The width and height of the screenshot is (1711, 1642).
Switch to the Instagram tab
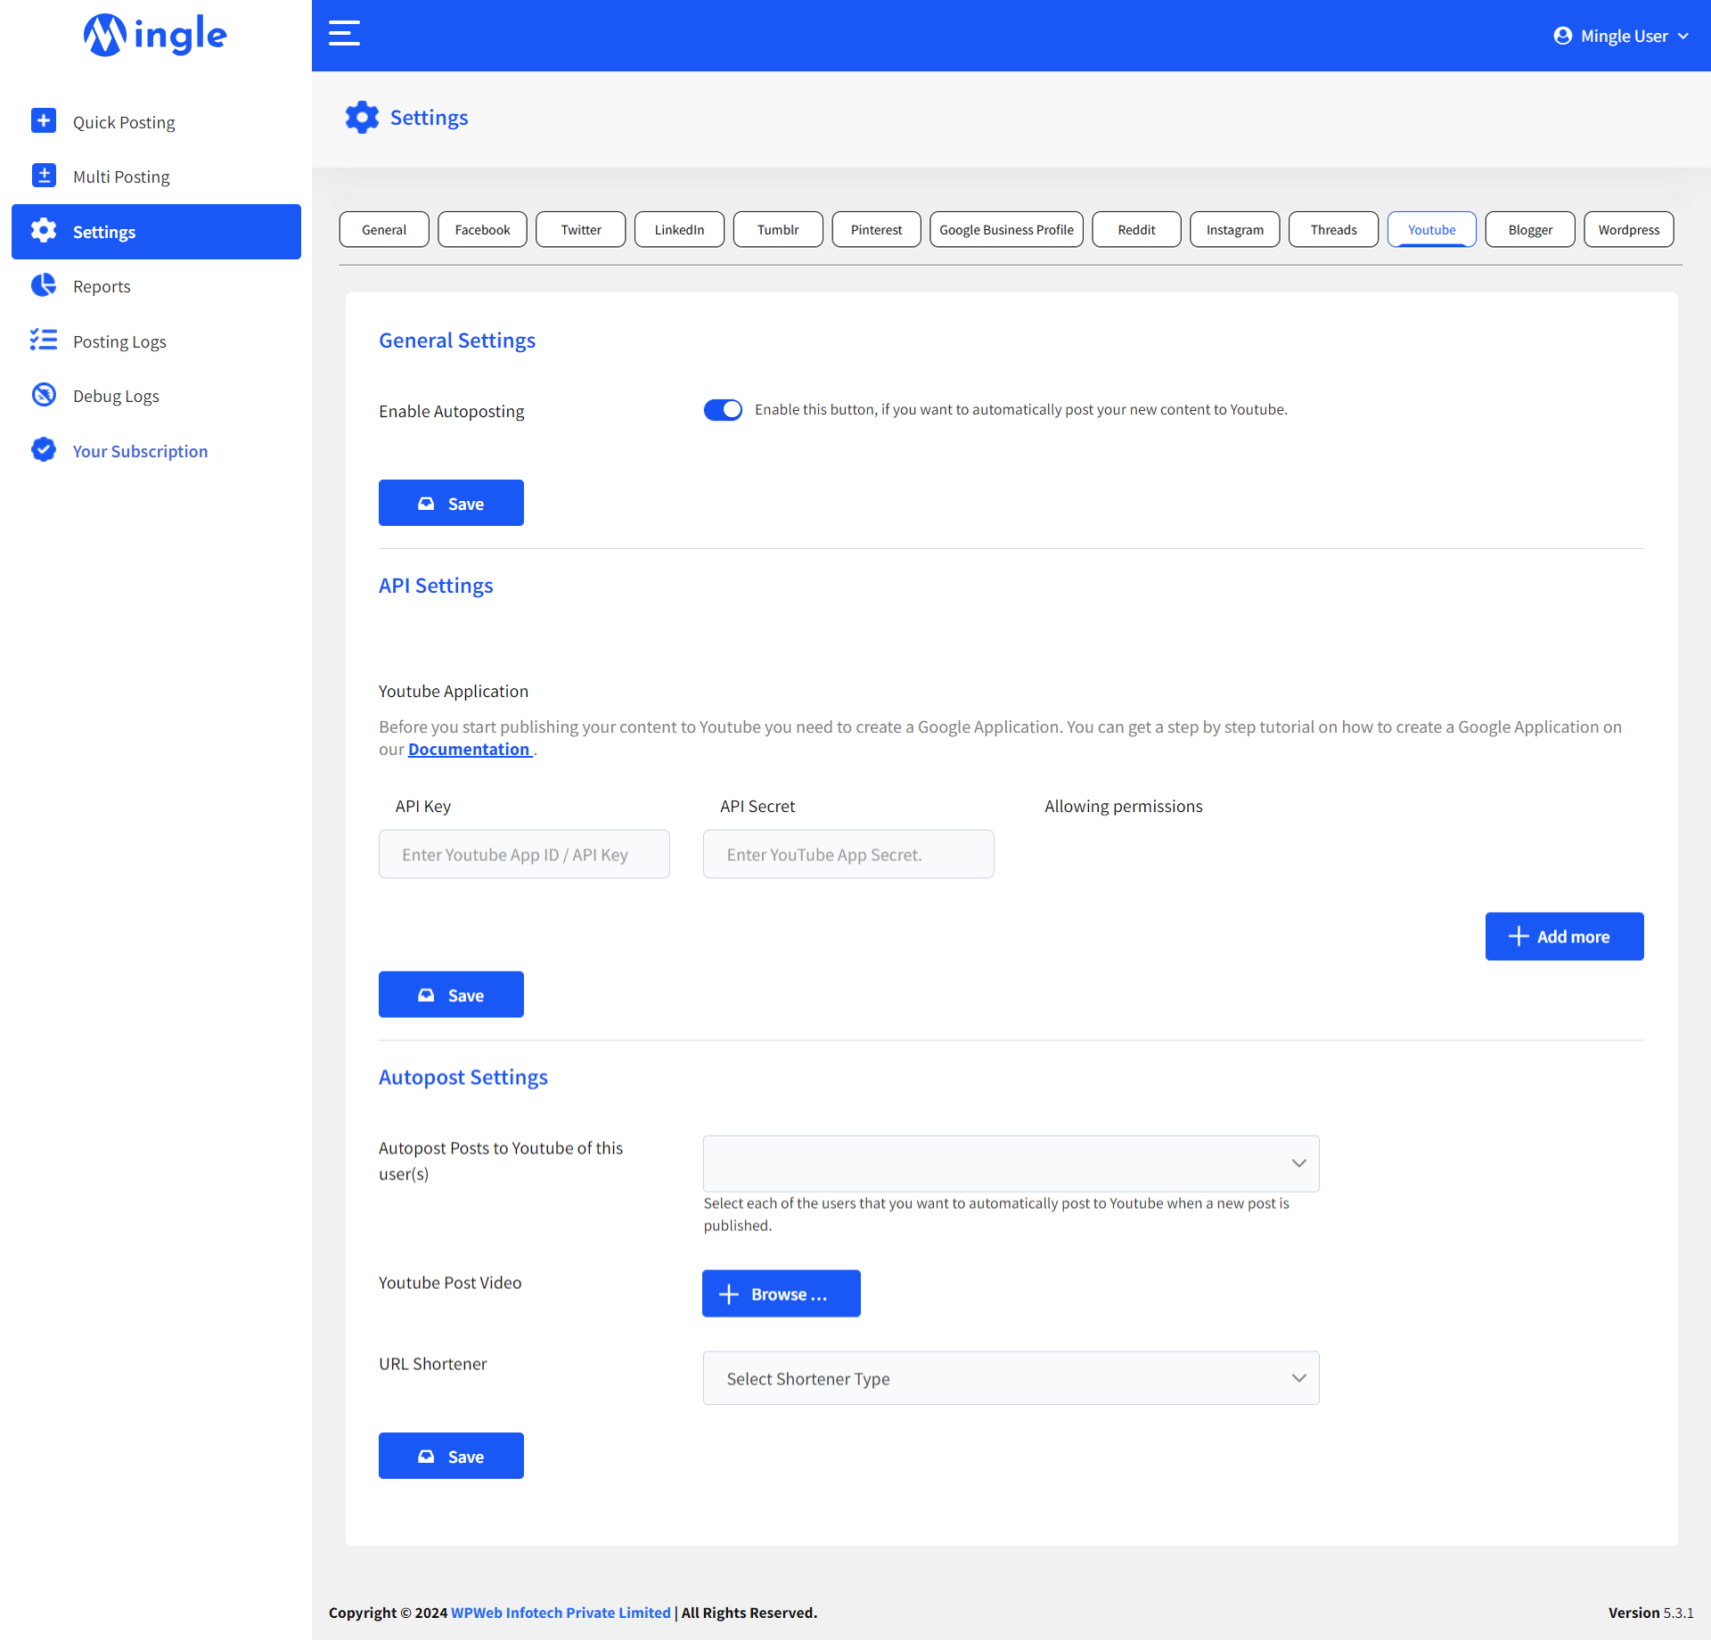pyautogui.click(x=1235, y=229)
